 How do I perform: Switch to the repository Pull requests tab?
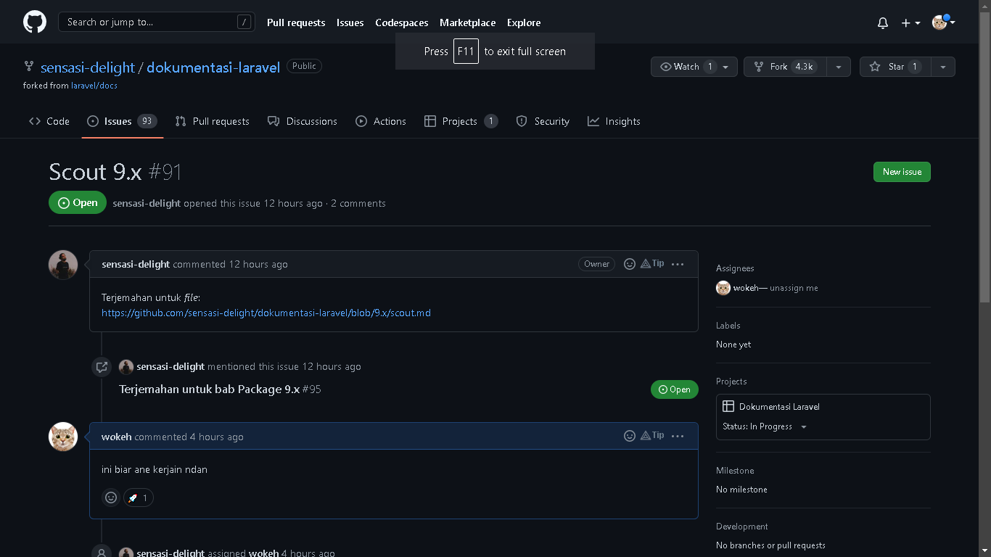[213, 121]
